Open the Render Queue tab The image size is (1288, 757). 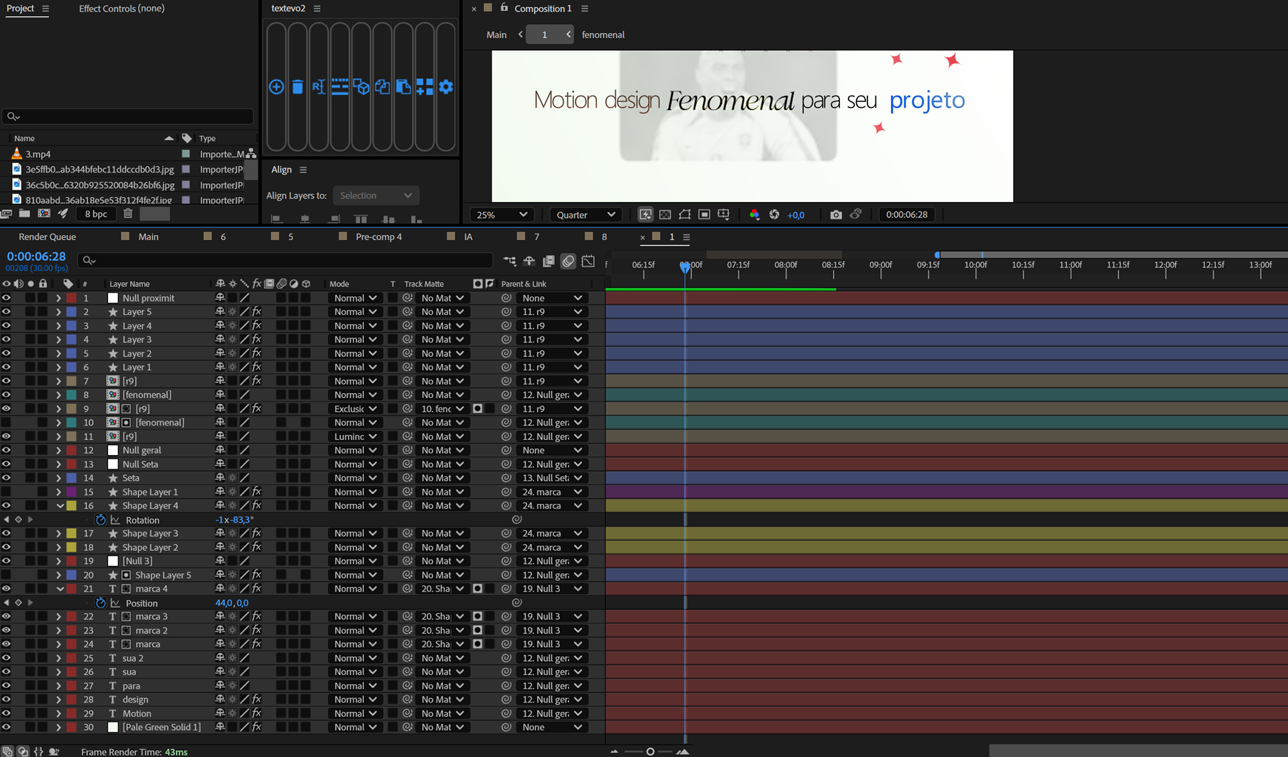pos(47,237)
